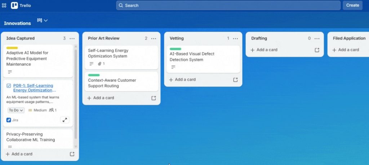
Task: Open Privacy-Preserving Collaborative ML Training card
Action: (x=38, y=139)
